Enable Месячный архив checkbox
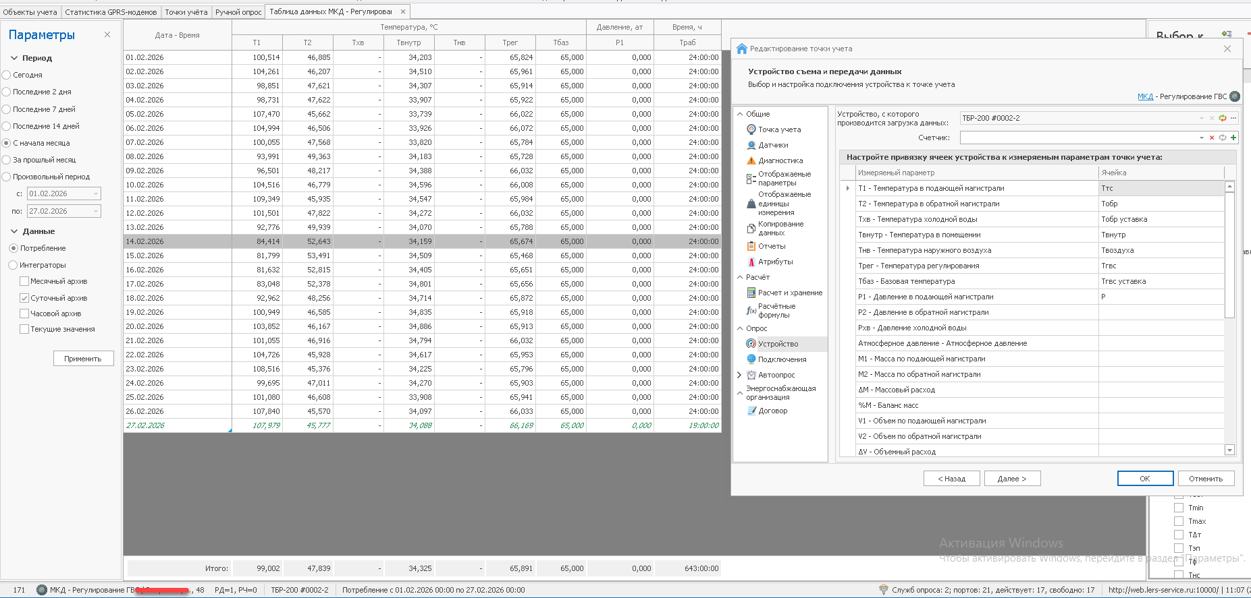1251x598 pixels. pos(24,281)
